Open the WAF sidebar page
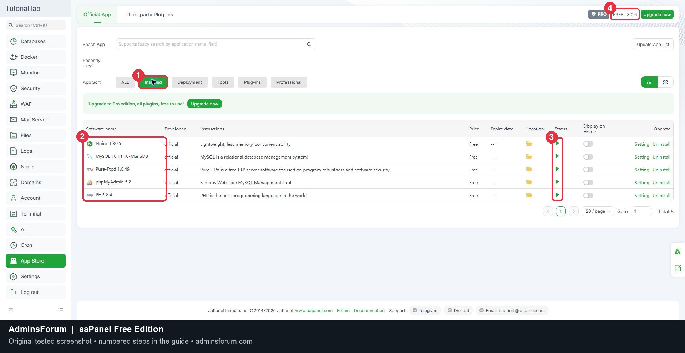685x353 pixels. (x=36, y=104)
